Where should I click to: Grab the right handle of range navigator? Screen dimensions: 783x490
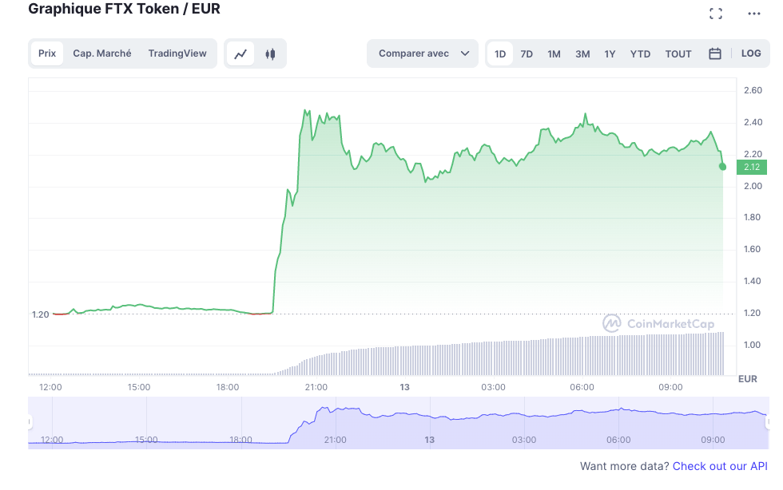[x=768, y=422]
